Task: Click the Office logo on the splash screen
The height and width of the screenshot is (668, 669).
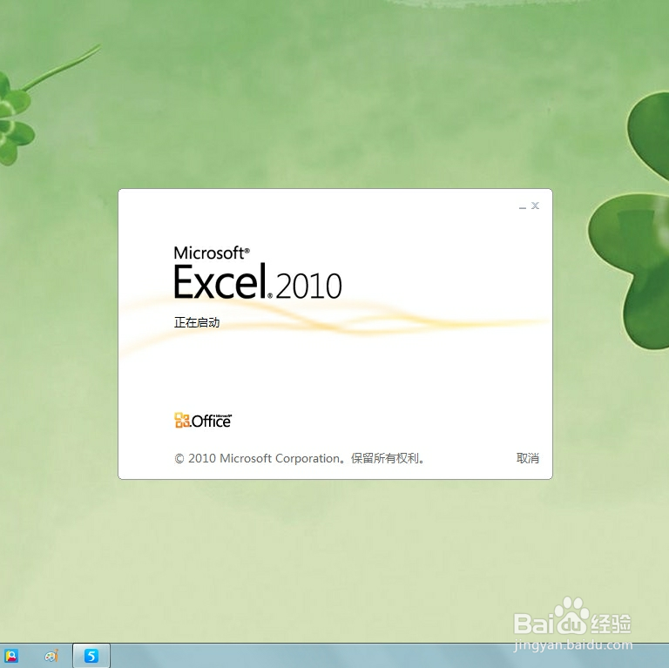Action: [x=203, y=420]
